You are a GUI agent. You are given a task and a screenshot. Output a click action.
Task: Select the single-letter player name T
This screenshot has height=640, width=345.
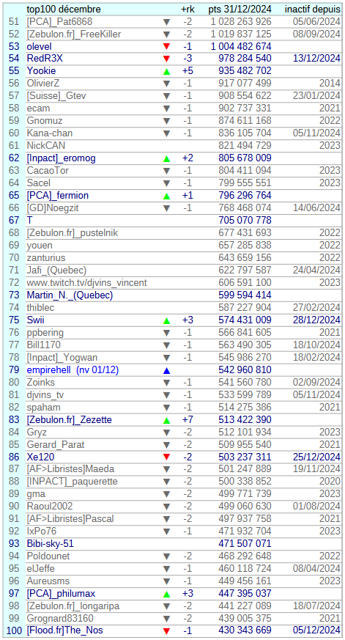coord(29,221)
